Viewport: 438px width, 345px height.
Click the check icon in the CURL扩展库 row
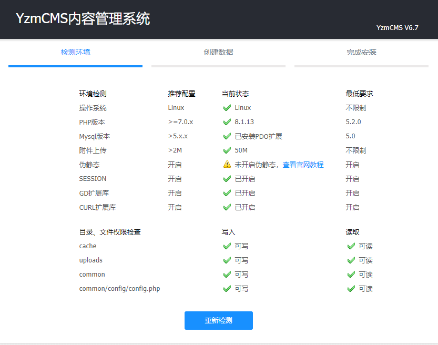pyautogui.click(x=227, y=207)
